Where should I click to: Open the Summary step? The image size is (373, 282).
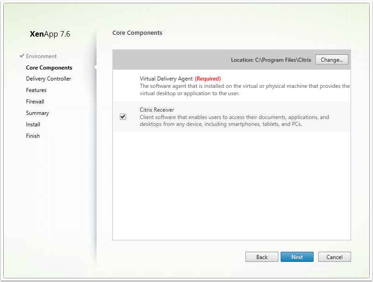pyautogui.click(x=37, y=113)
